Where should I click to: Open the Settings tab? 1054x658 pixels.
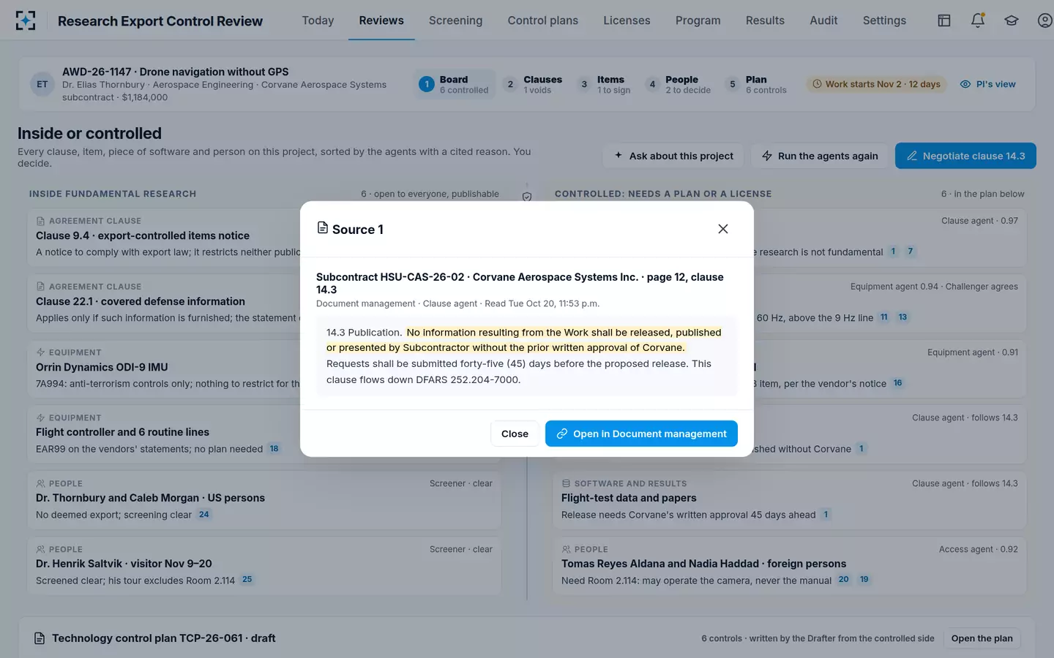tap(884, 20)
